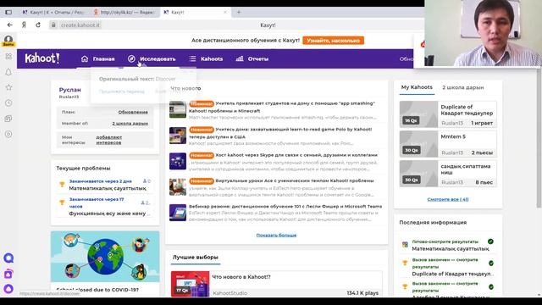This screenshot has height=305, width=542.
Task: Open sidebar collections icon
Action: coord(8,119)
